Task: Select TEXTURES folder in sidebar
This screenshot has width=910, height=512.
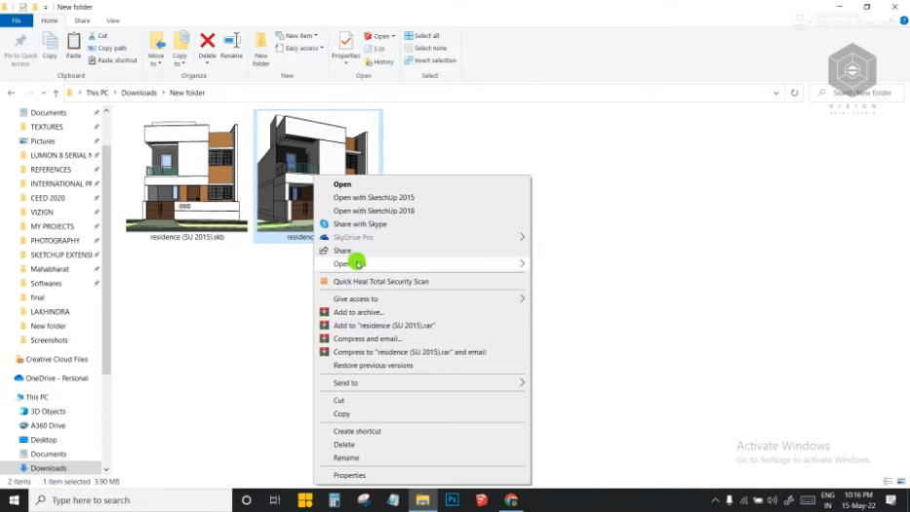Action: 47,127
